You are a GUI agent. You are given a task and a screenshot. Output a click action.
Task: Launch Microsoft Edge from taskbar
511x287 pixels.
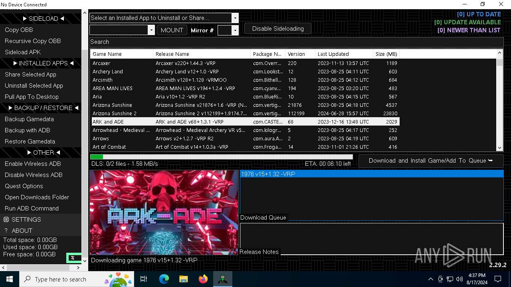(164, 279)
